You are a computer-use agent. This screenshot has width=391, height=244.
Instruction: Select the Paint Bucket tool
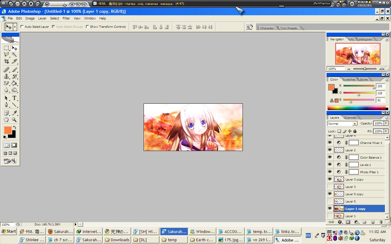click(14, 83)
